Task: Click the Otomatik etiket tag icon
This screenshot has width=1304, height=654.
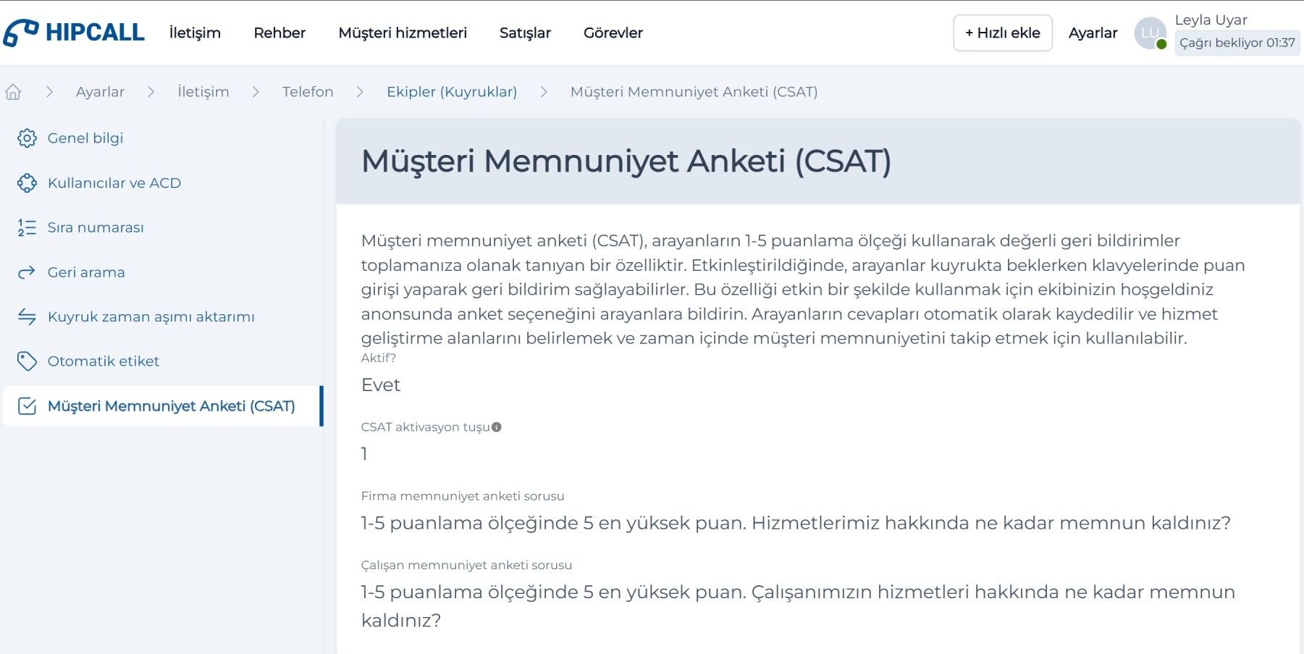Action: [x=27, y=361]
